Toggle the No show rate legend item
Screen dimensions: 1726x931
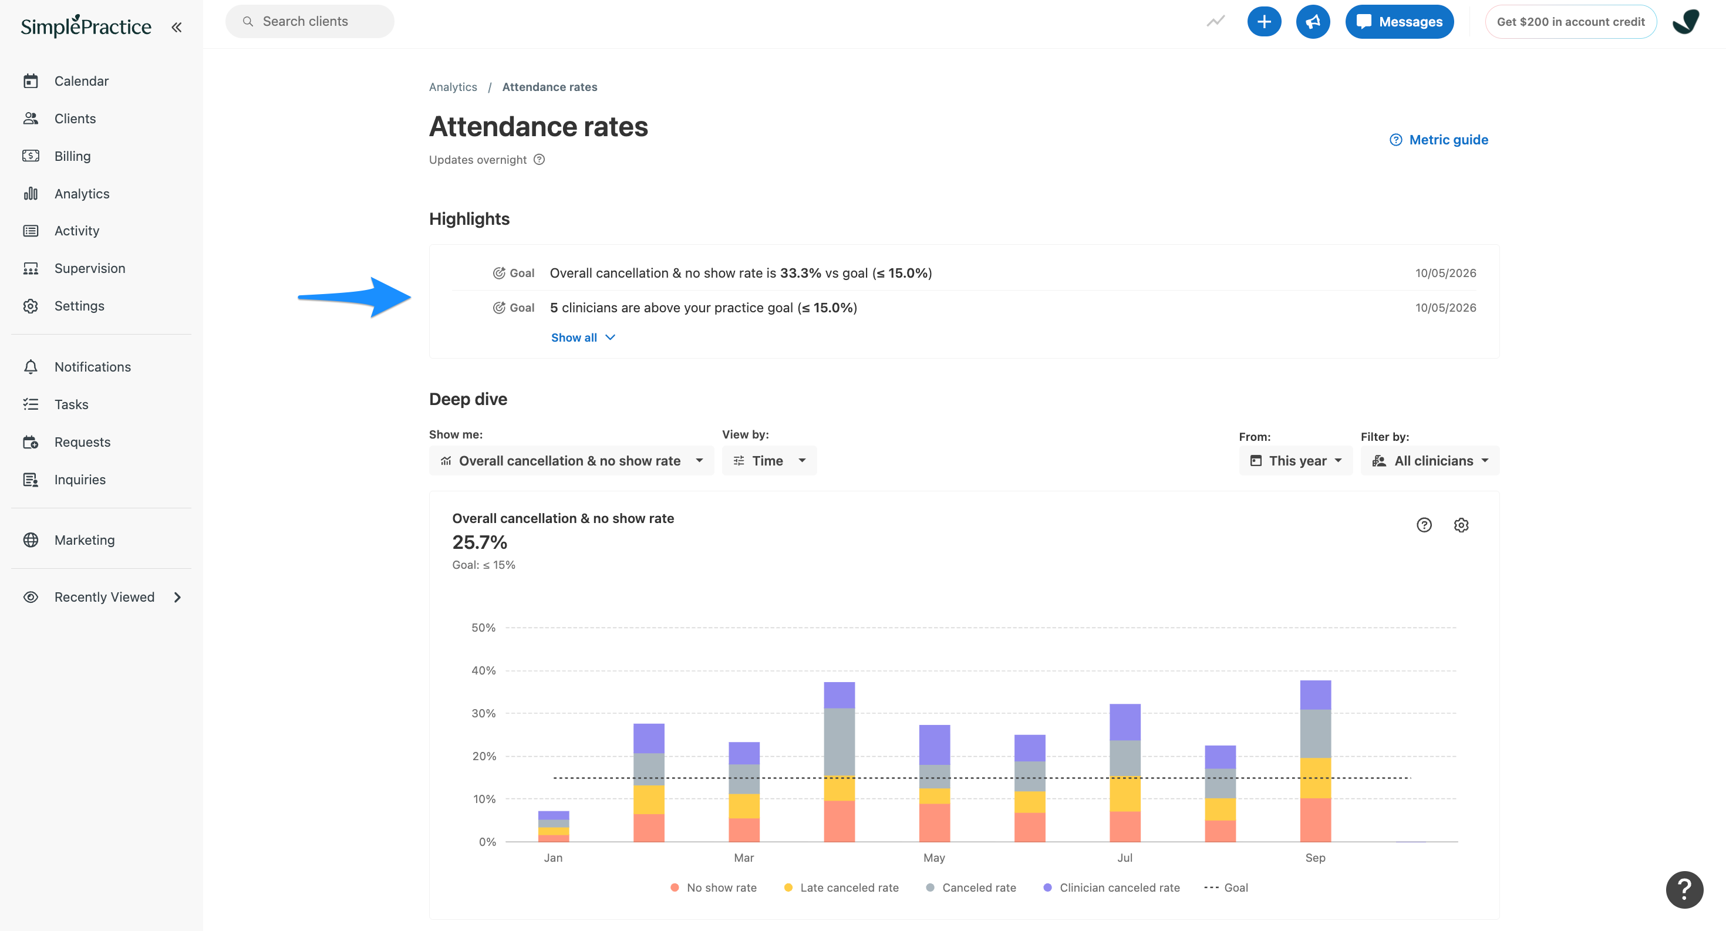(713, 888)
